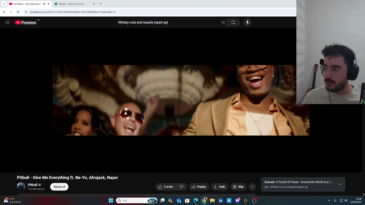Open the YouTube hamburger guide menu
The image size is (365, 205).
(7, 22)
